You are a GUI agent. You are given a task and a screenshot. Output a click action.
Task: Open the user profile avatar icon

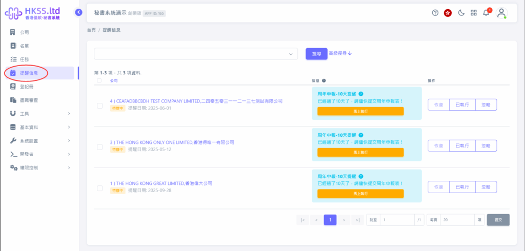pos(501,13)
